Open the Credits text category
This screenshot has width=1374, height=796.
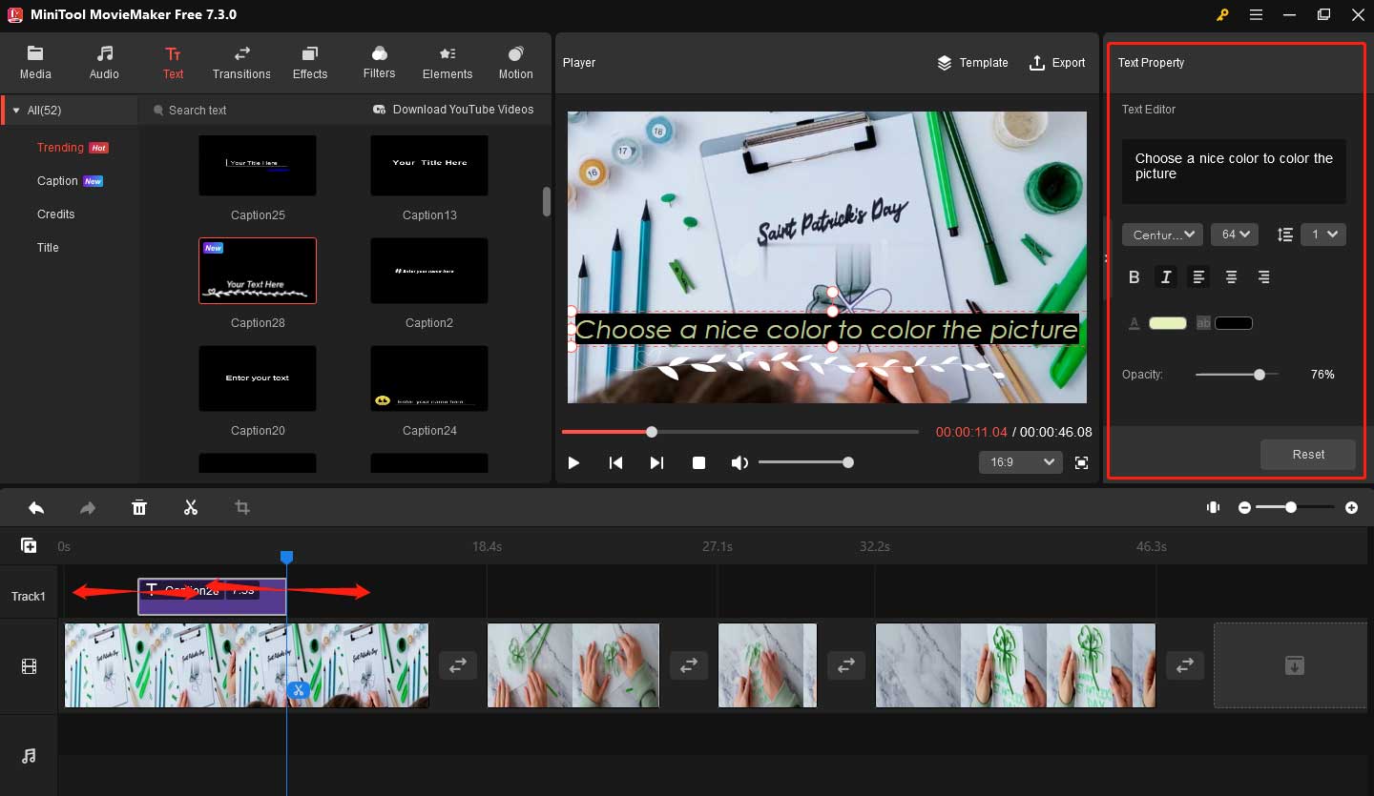[x=55, y=214]
